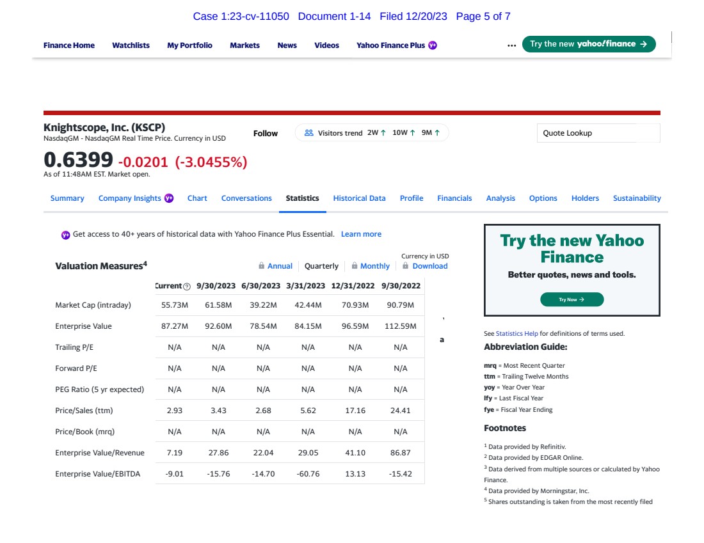The height and width of the screenshot is (543, 704).
Task: Click the help icon beside Current column
Action: 188,285
